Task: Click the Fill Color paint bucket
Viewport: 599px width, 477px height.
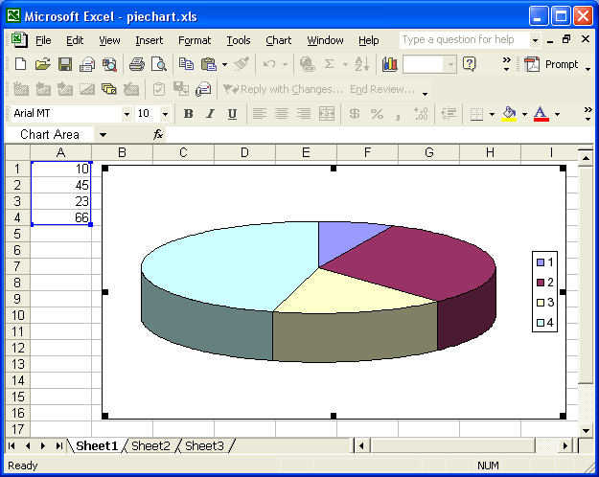Action: (x=509, y=114)
